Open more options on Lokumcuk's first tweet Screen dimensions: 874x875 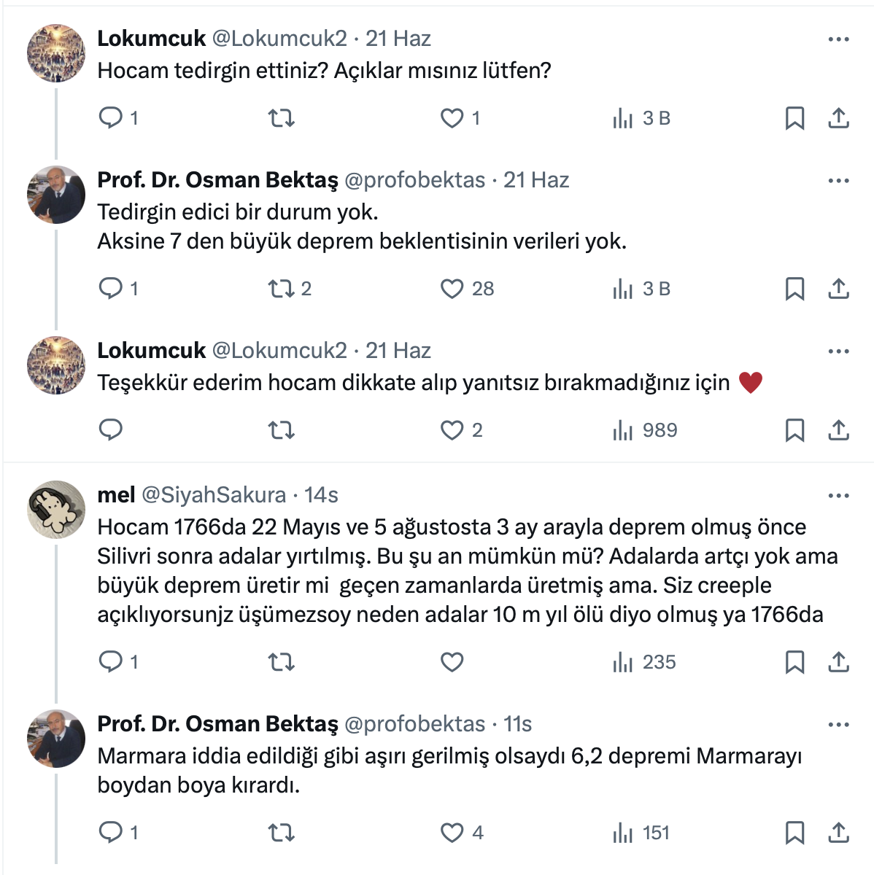(x=838, y=39)
